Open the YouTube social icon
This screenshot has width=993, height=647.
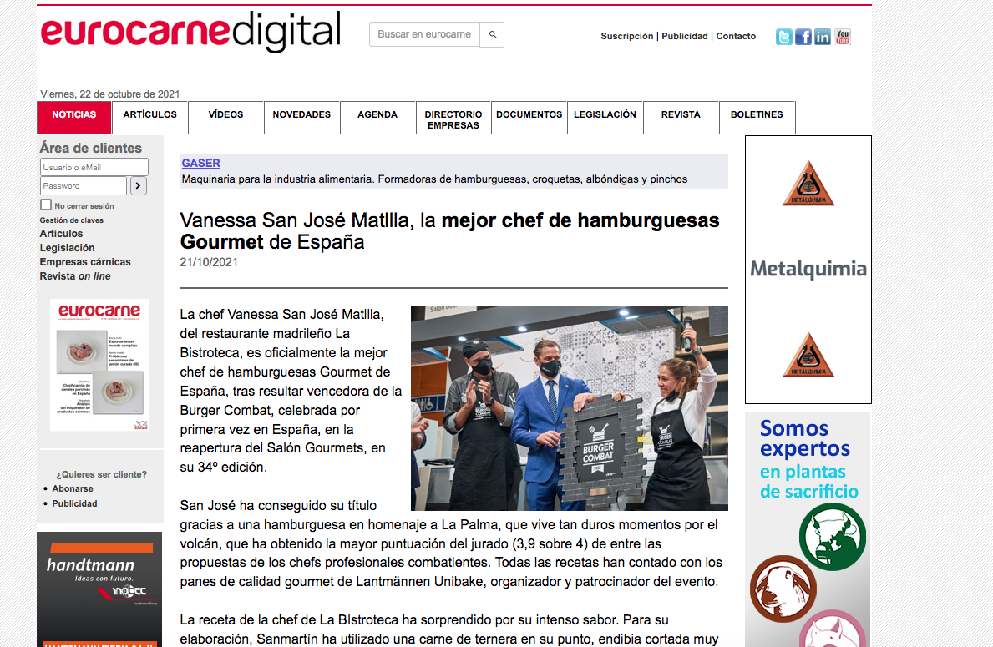[x=843, y=37]
